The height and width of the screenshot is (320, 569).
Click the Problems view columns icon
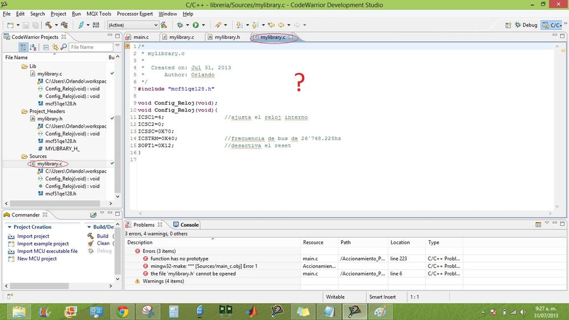coord(538,224)
